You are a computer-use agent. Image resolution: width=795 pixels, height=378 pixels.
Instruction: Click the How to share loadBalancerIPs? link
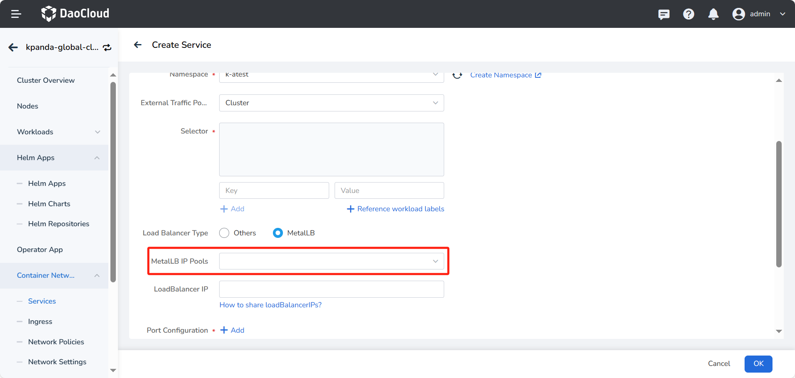click(270, 305)
